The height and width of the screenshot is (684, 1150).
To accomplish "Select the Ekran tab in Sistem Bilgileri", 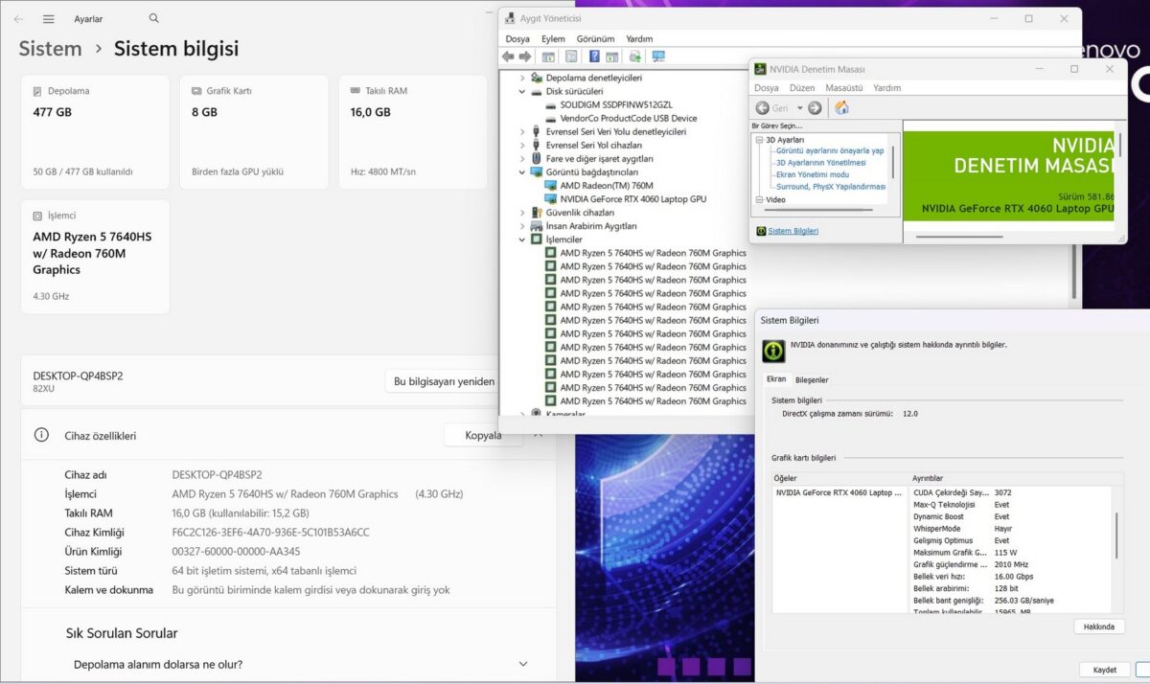I will (x=776, y=378).
